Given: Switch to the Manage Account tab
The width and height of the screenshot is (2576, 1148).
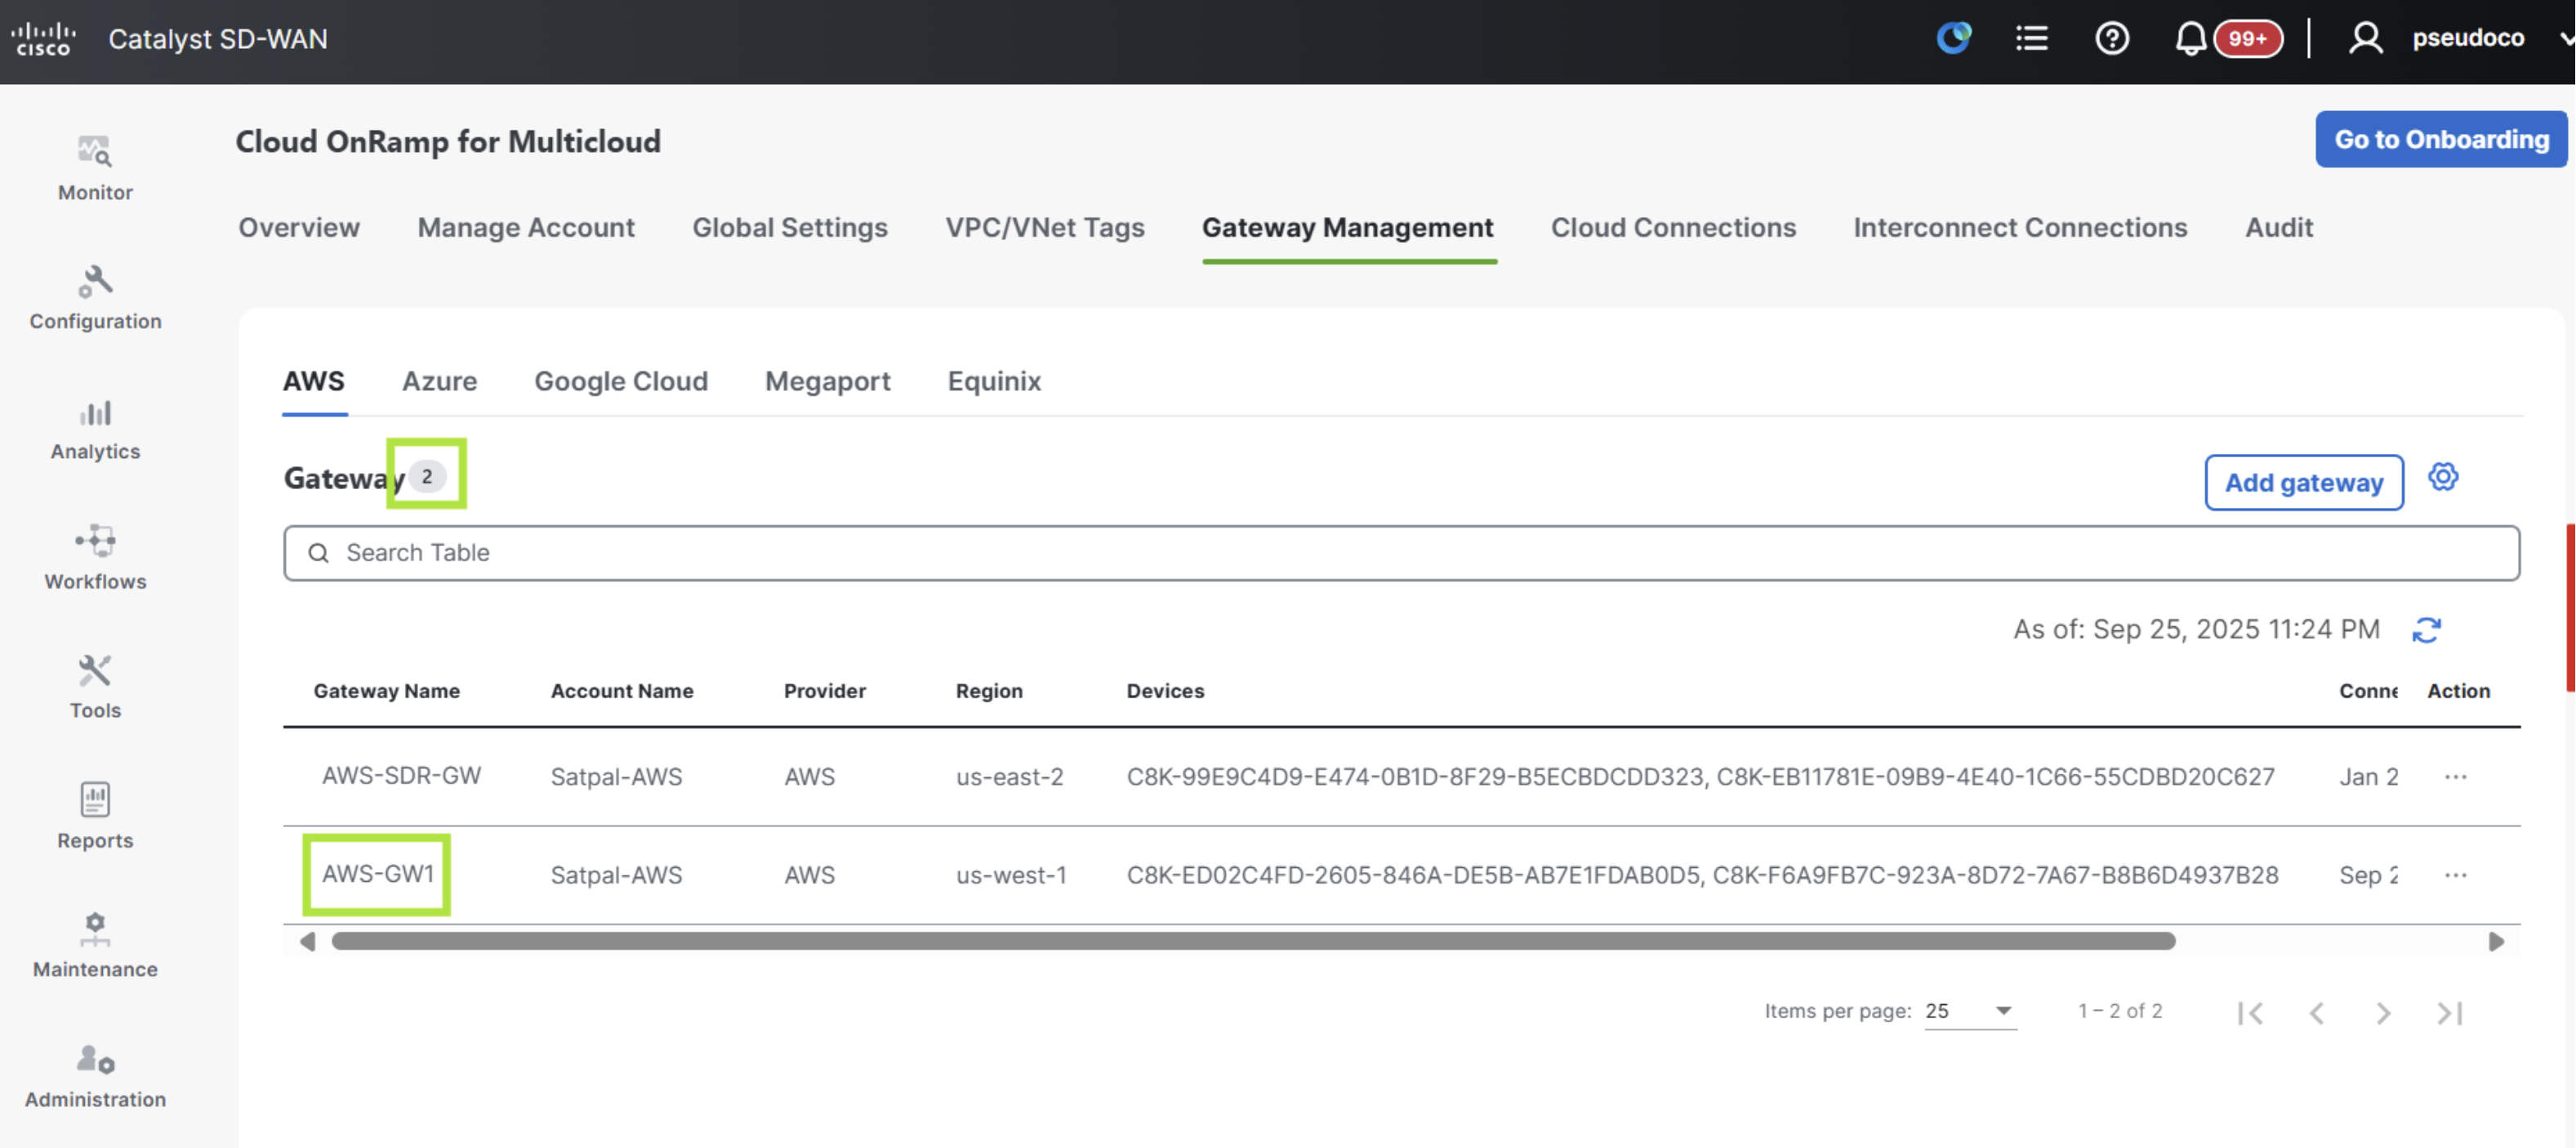Looking at the screenshot, I should pos(526,228).
